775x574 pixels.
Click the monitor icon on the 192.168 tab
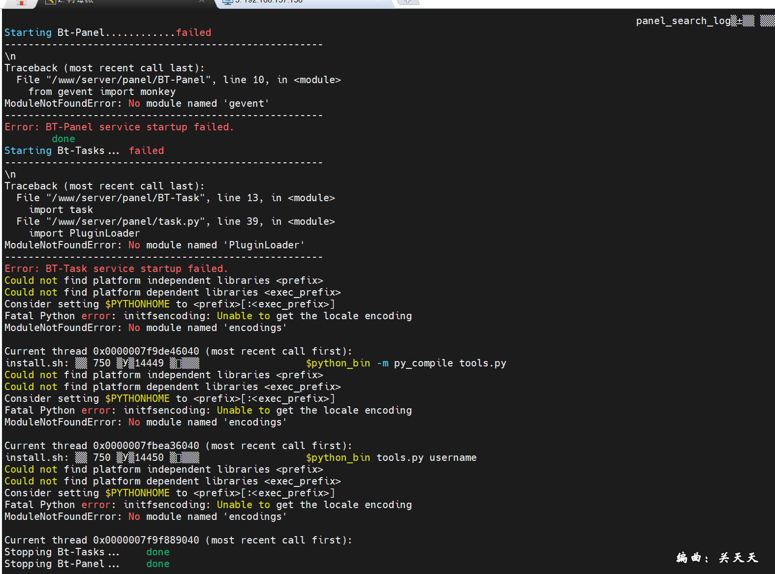[227, 1]
